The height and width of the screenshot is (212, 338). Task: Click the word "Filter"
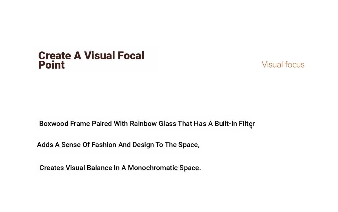247,124
